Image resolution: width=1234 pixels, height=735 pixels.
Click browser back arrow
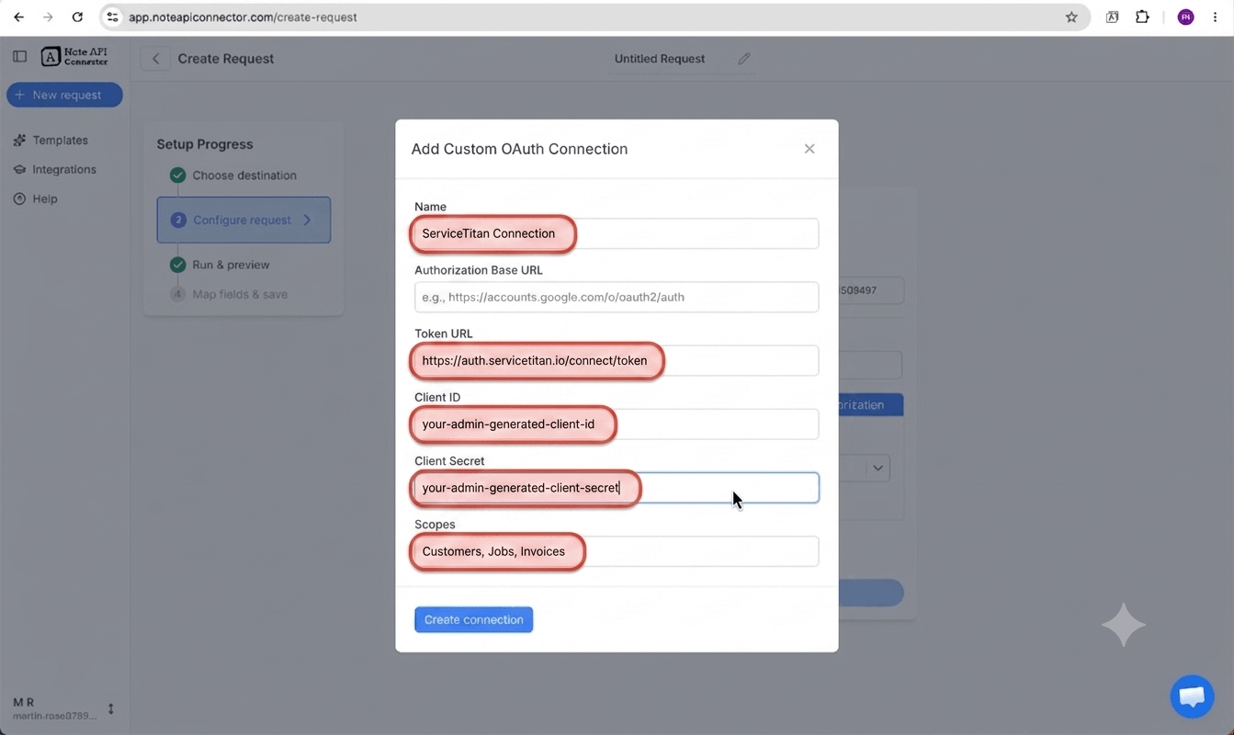coord(19,17)
